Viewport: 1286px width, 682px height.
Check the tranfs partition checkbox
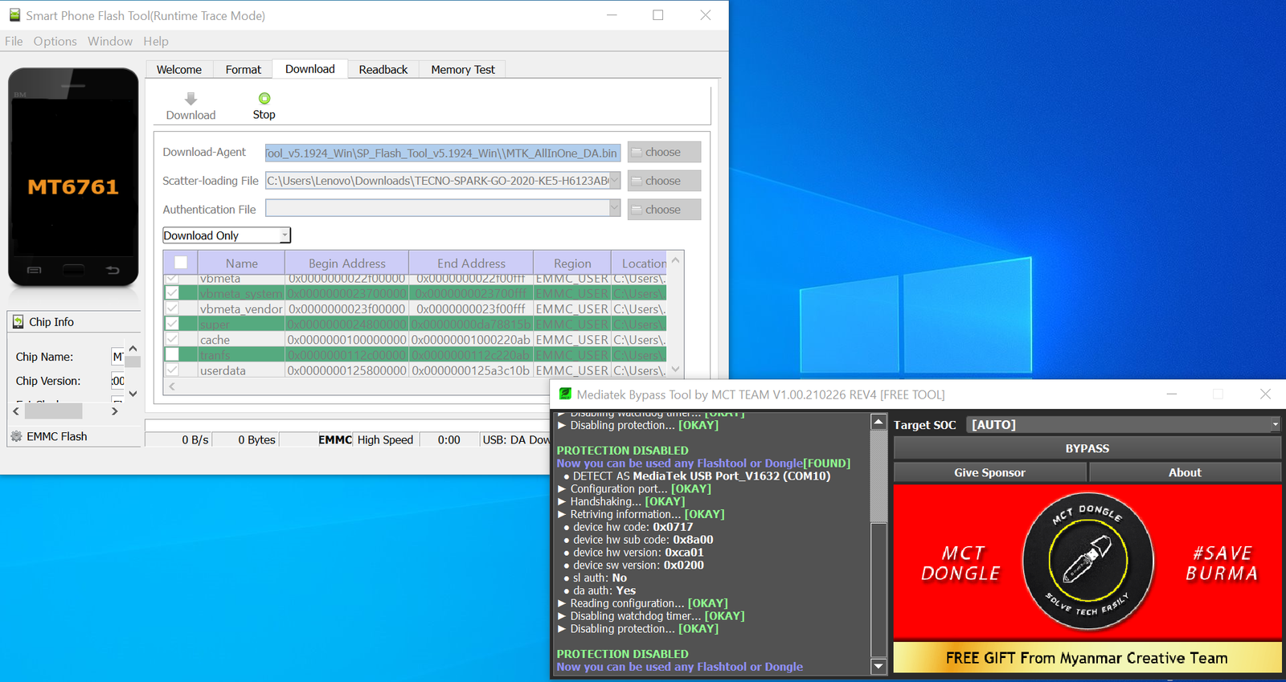pos(172,355)
